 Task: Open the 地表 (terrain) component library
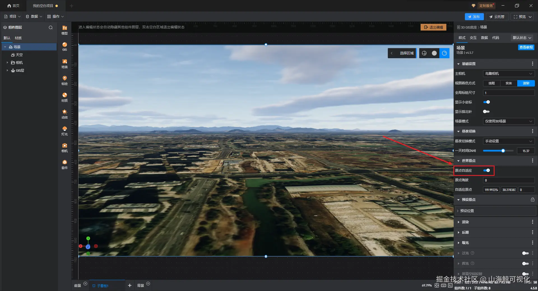[64, 64]
